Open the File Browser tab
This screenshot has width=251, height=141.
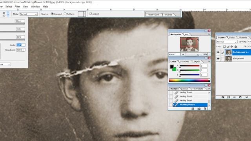[x=153, y=14]
